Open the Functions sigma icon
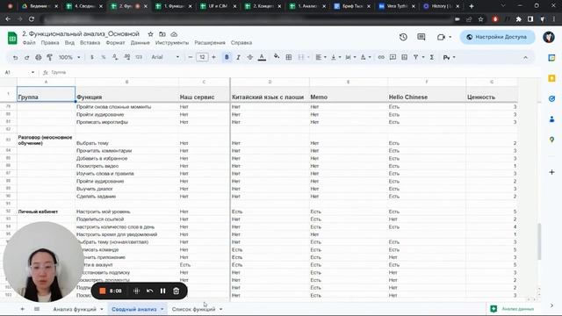 432,57
